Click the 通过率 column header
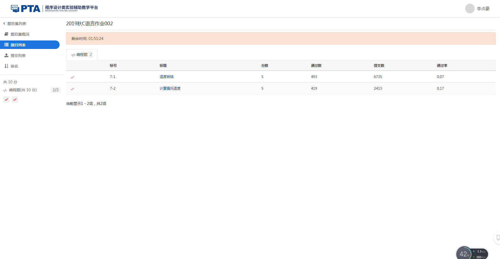 point(442,65)
